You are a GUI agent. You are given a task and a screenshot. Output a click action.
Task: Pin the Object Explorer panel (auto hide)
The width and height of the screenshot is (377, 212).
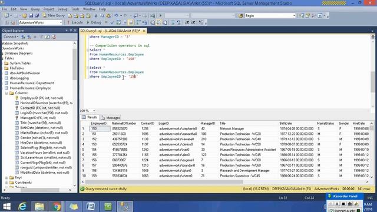click(71, 31)
